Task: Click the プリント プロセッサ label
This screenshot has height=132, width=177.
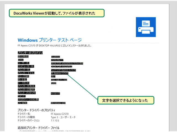Action: pos(27,93)
